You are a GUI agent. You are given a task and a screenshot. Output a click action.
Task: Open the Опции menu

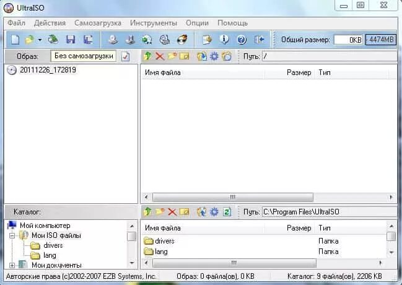(197, 23)
